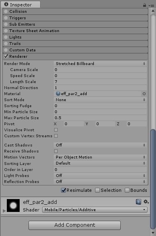Enable the Lights module
This screenshot has width=156, height=236.
tap(6, 37)
